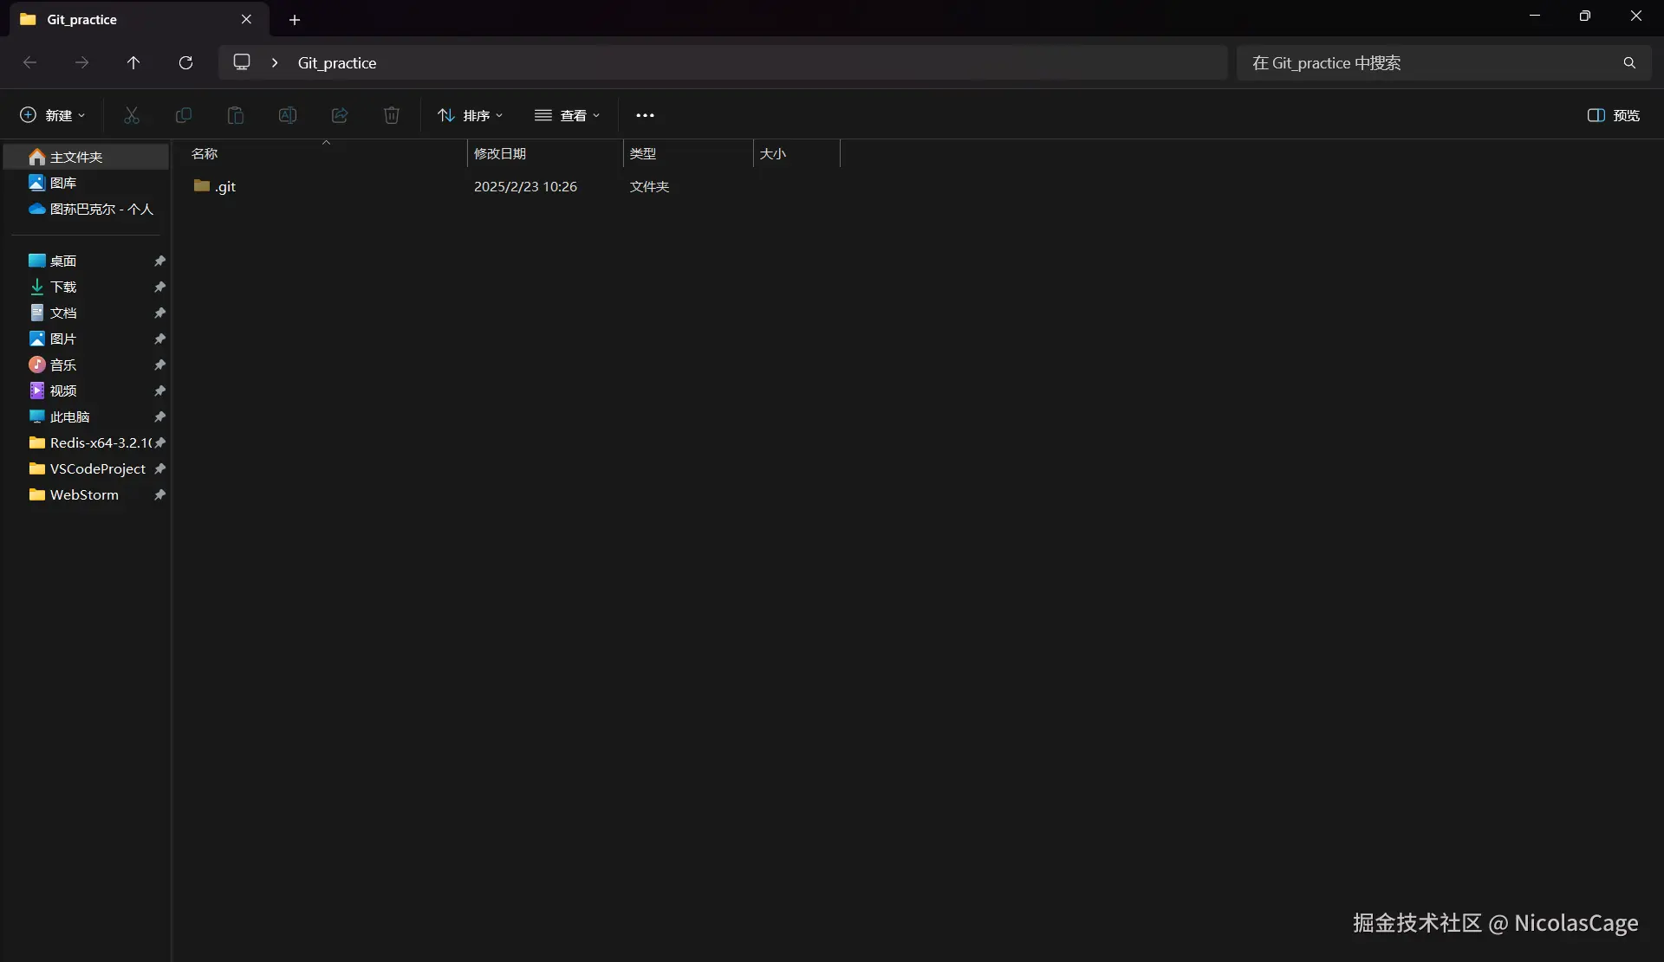Unpin 桌面 using its pin icon

point(159,261)
